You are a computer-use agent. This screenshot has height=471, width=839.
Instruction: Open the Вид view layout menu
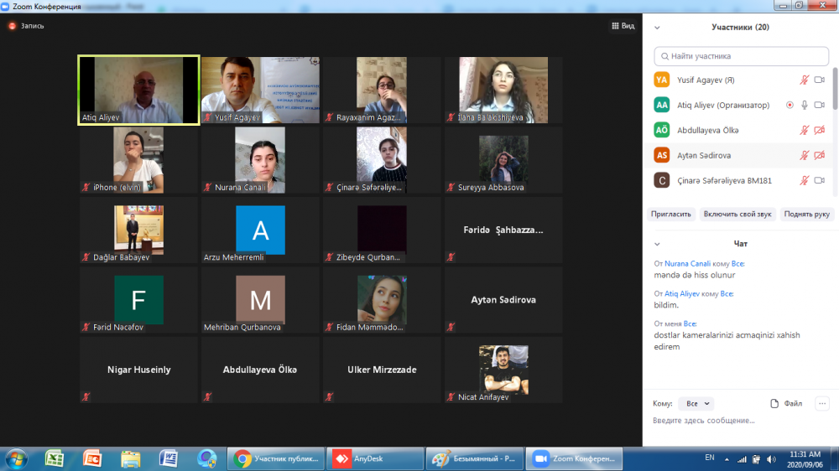pos(623,26)
